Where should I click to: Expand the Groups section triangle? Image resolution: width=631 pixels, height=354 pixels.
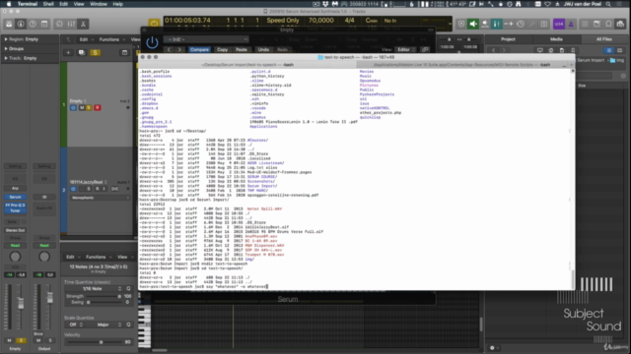(x=6, y=48)
